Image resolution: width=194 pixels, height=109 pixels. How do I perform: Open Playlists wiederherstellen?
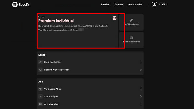[57, 70]
